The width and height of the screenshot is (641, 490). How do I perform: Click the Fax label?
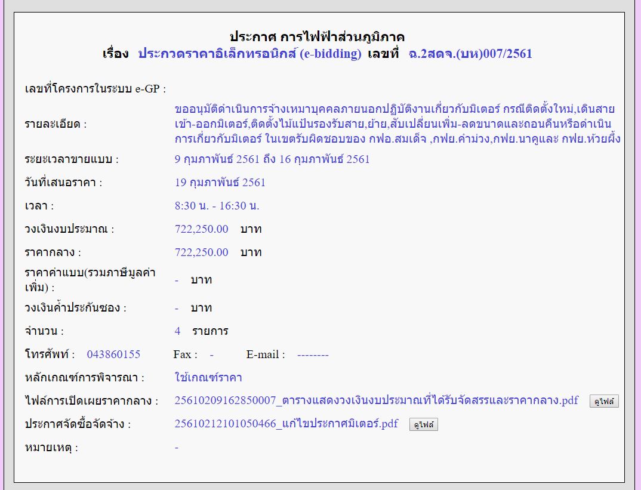[185, 355]
